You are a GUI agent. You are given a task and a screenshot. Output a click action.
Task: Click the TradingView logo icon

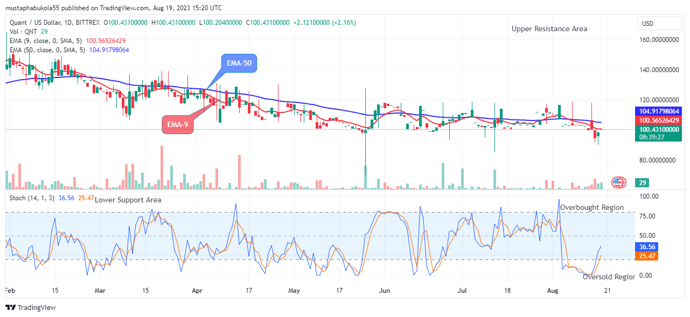(10, 307)
